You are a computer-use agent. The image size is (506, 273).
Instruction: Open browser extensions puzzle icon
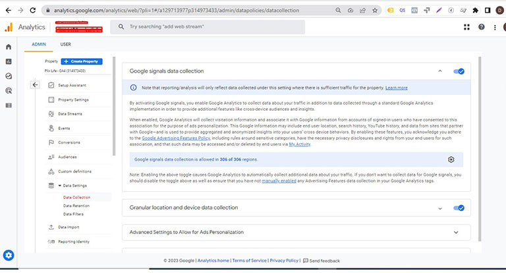[x=475, y=11]
